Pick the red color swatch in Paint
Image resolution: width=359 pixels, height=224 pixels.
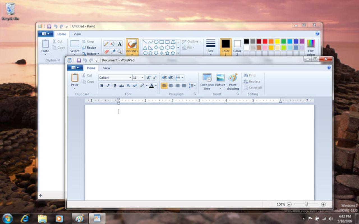click(x=265, y=41)
